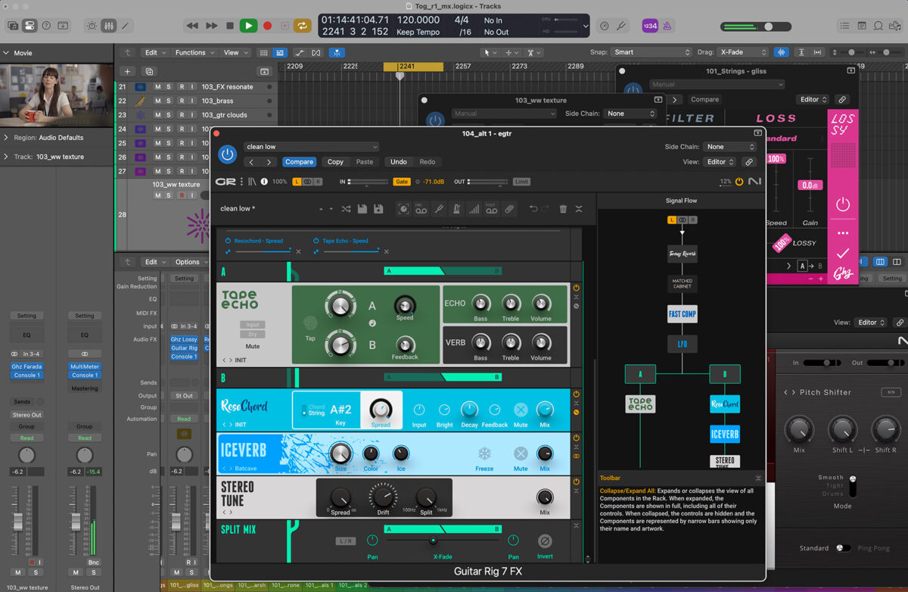This screenshot has width=908, height=592.
Task: Click the Stereo Tune Drift knob
Action: 384,497
